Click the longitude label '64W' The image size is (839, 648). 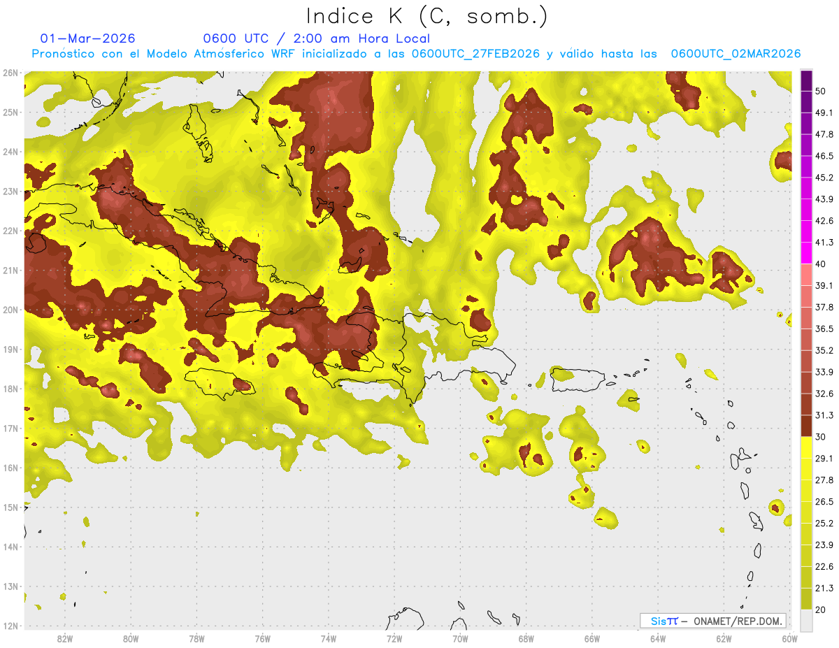(658, 638)
